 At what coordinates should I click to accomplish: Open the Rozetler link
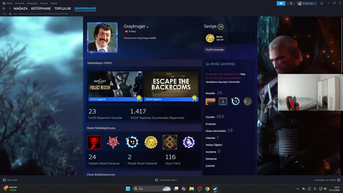tap(210, 93)
